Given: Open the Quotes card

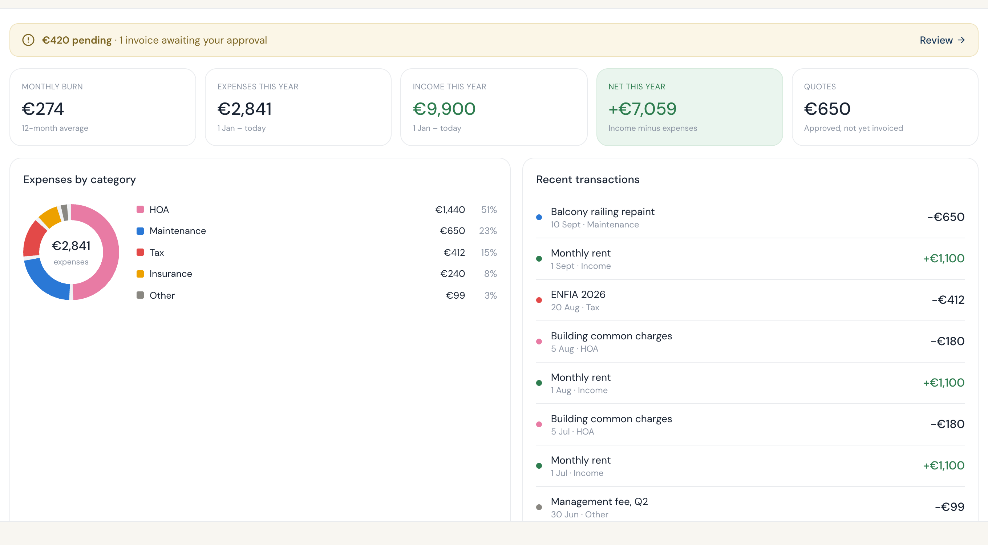Looking at the screenshot, I should pos(885,107).
